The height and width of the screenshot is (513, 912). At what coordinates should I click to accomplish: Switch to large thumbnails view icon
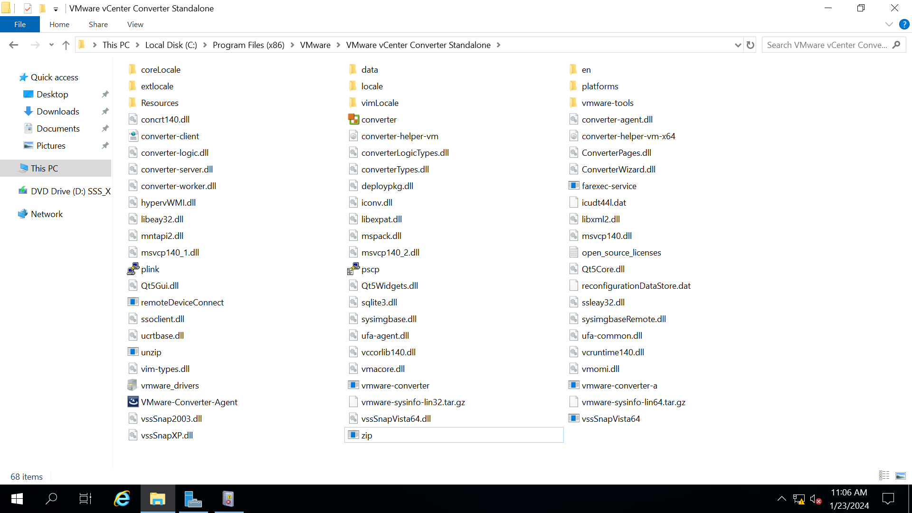point(900,475)
